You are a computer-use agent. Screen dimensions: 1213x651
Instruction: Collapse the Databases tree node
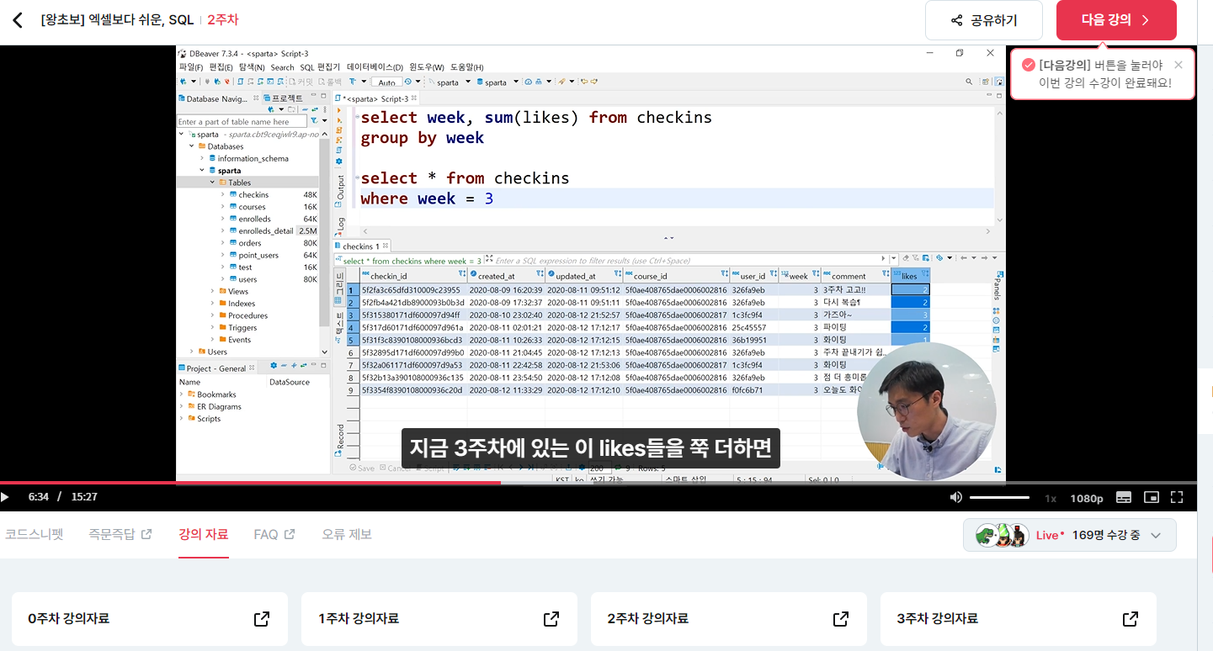(192, 146)
